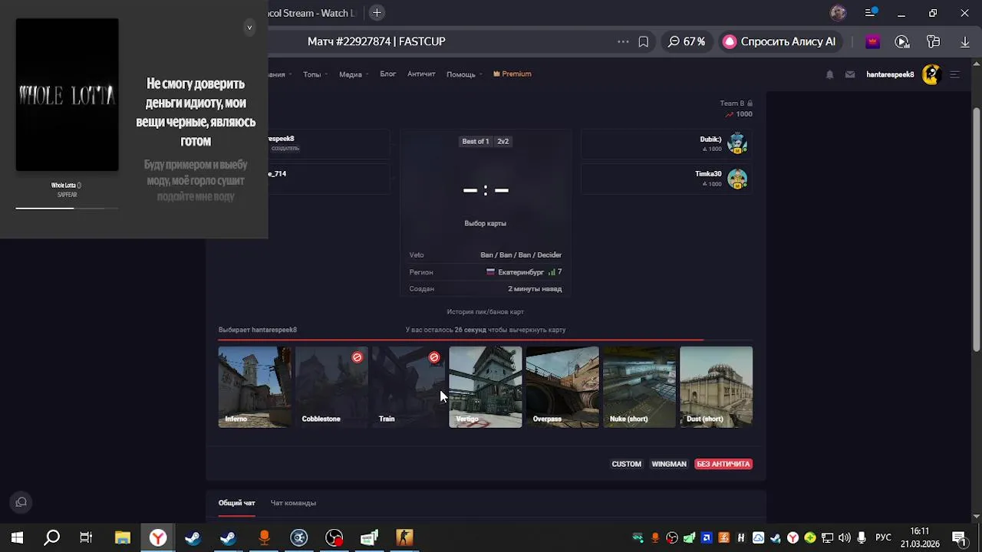This screenshot has width=982, height=552.
Task: Open the 'Античит' navigation item
Action: [421, 74]
